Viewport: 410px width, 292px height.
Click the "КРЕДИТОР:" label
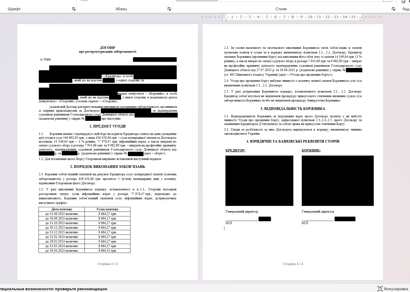point(235,150)
